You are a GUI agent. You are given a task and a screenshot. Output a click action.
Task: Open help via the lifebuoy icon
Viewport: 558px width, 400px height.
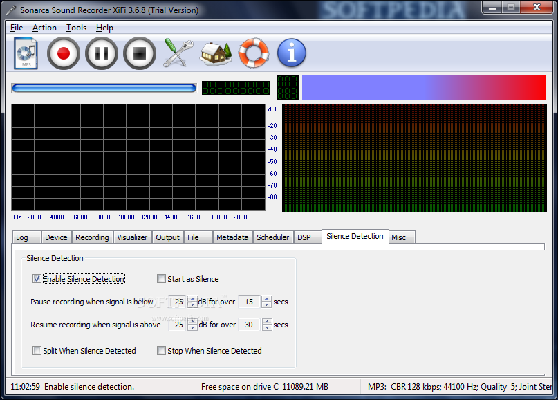point(253,53)
